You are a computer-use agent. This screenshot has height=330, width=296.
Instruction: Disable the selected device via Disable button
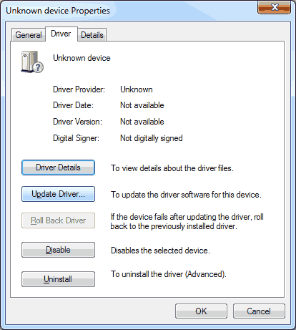pos(58,250)
